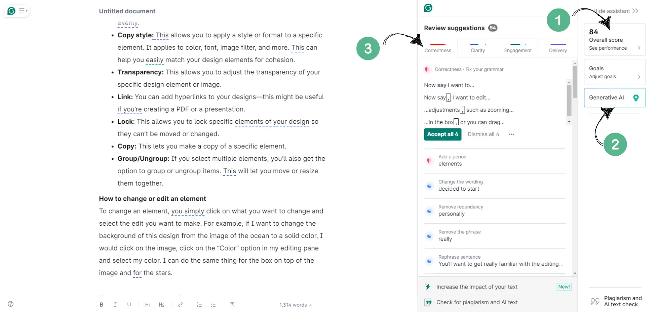Apply Heading 1 style

[x=148, y=305]
